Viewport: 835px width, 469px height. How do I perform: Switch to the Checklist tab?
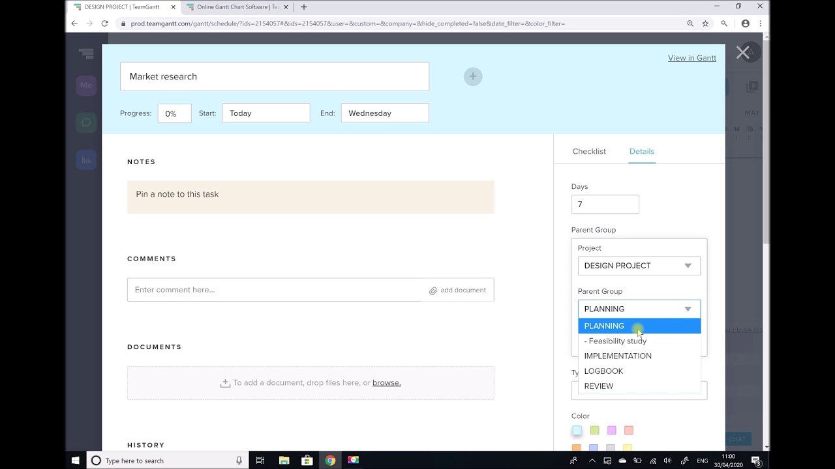click(x=589, y=151)
